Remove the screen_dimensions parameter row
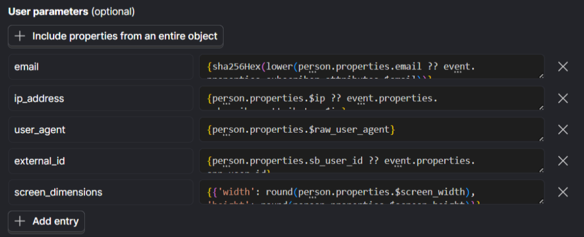This screenshot has height=237, width=584. pos(562,192)
